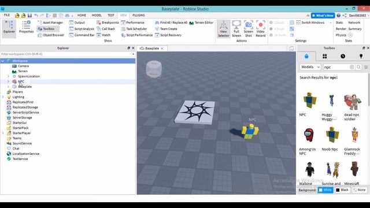Show Network stats
Image resolution: width=370 pixels, height=208 pixels.
354,23
